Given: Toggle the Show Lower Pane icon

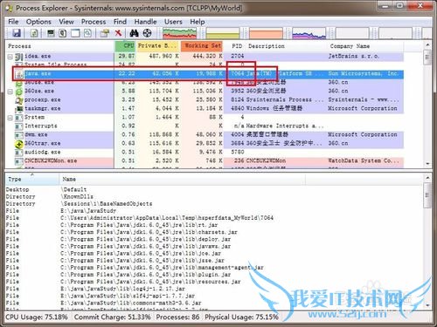Looking at the screenshot, I should tap(75, 33).
